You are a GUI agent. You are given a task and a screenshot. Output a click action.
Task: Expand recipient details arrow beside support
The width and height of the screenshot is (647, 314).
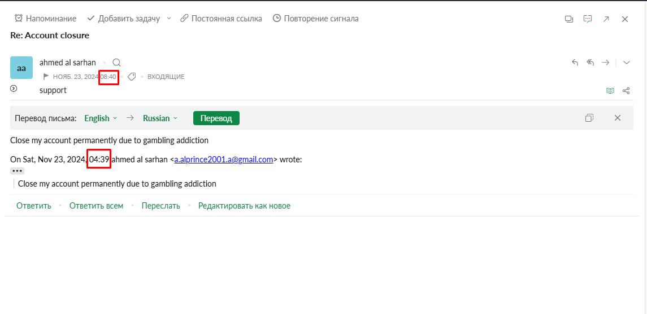[x=14, y=89]
